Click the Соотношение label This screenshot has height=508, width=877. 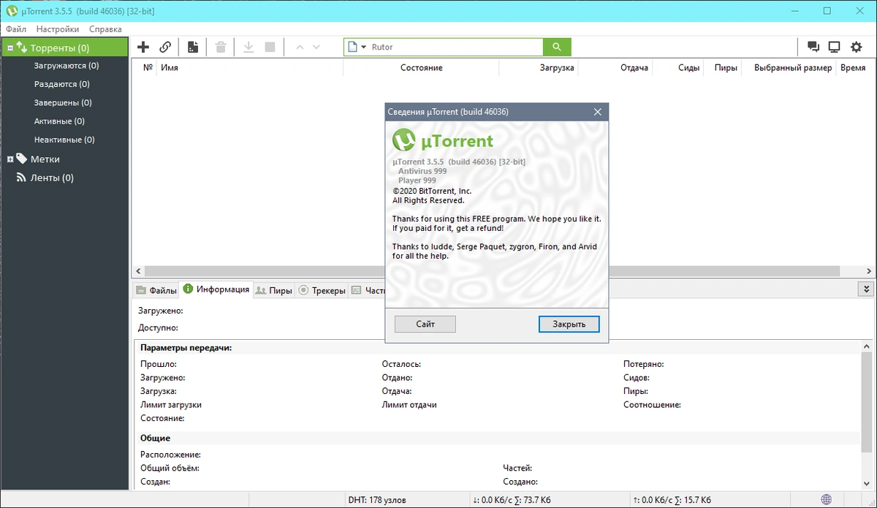click(652, 404)
